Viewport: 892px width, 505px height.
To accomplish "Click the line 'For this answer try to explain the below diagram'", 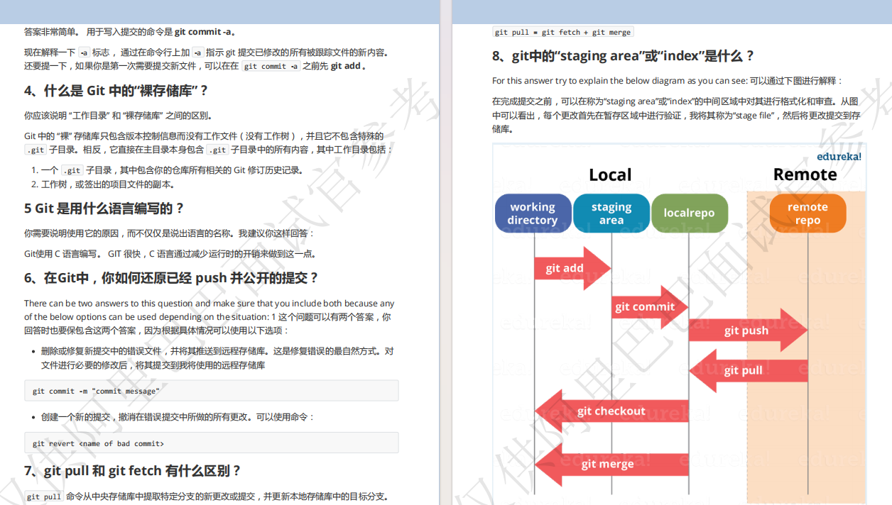I will coord(668,81).
